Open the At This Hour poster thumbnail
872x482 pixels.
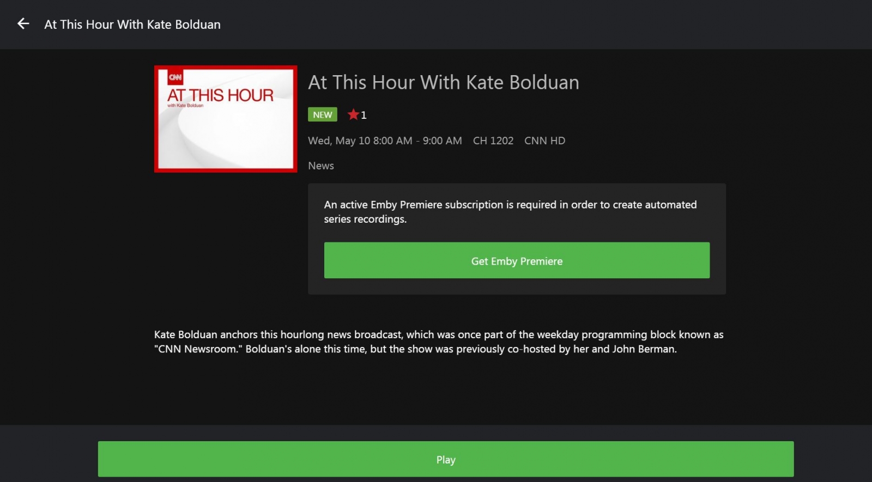(226, 119)
